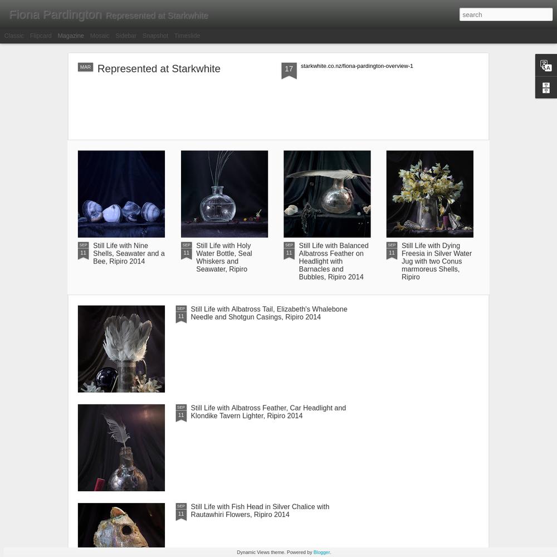The width and height of the screenshot is (557, 557).
Task: Open Albatross Tail, Whalebone Needle post title
Action: click(269, 313)
